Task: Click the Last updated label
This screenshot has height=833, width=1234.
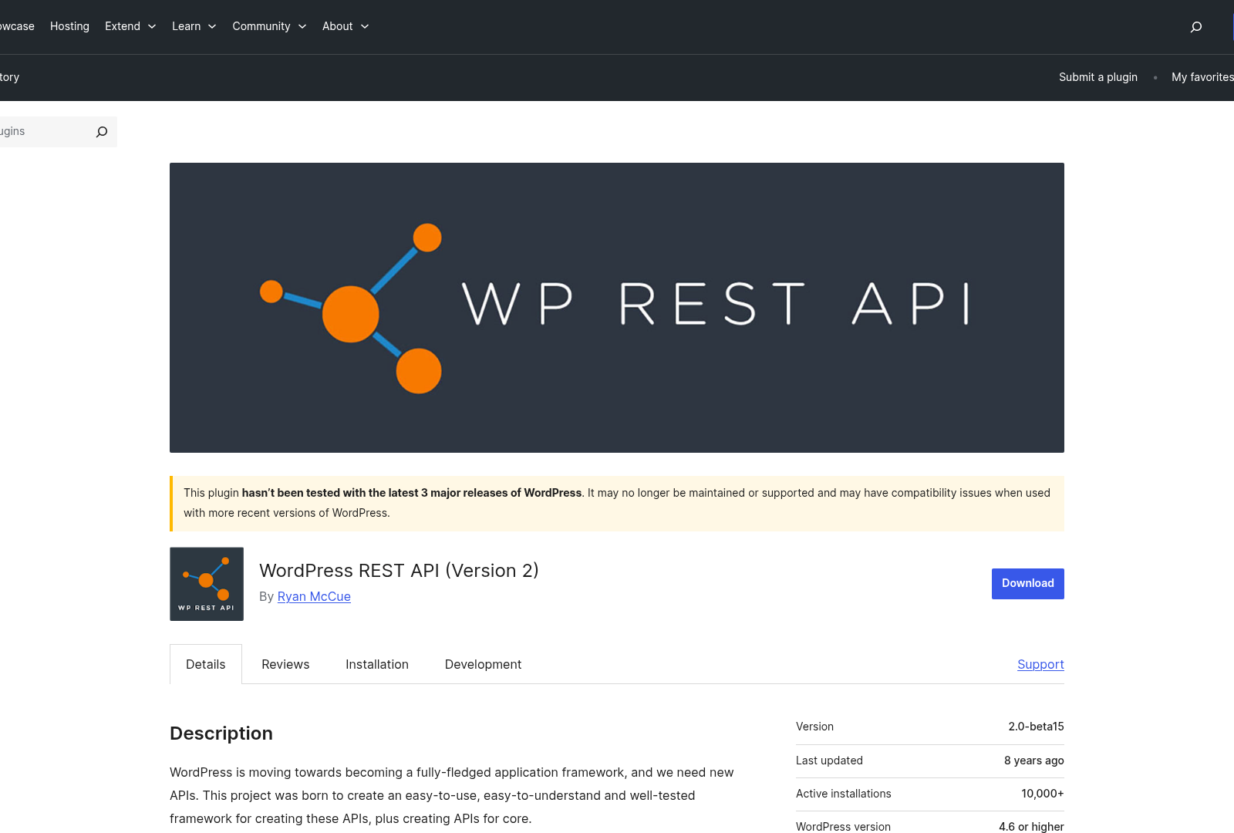Action: click(x=829, y=760)
